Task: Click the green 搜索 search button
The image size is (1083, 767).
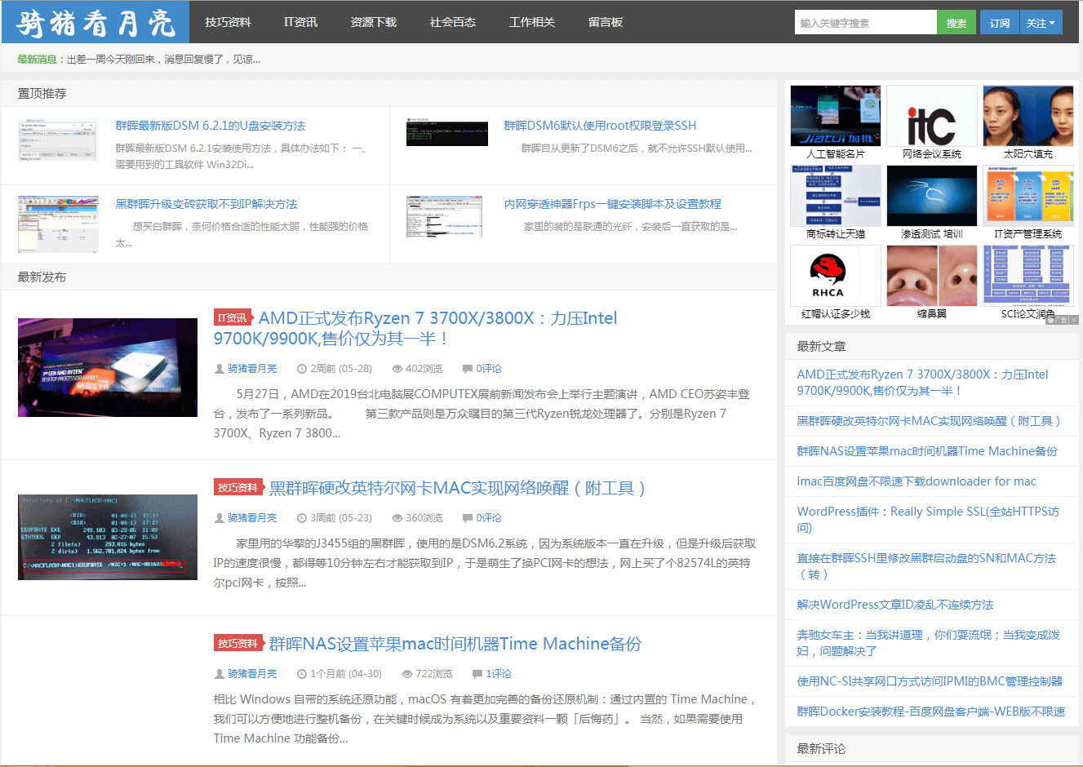Action: pyautogui.click(x=956, y=22)
